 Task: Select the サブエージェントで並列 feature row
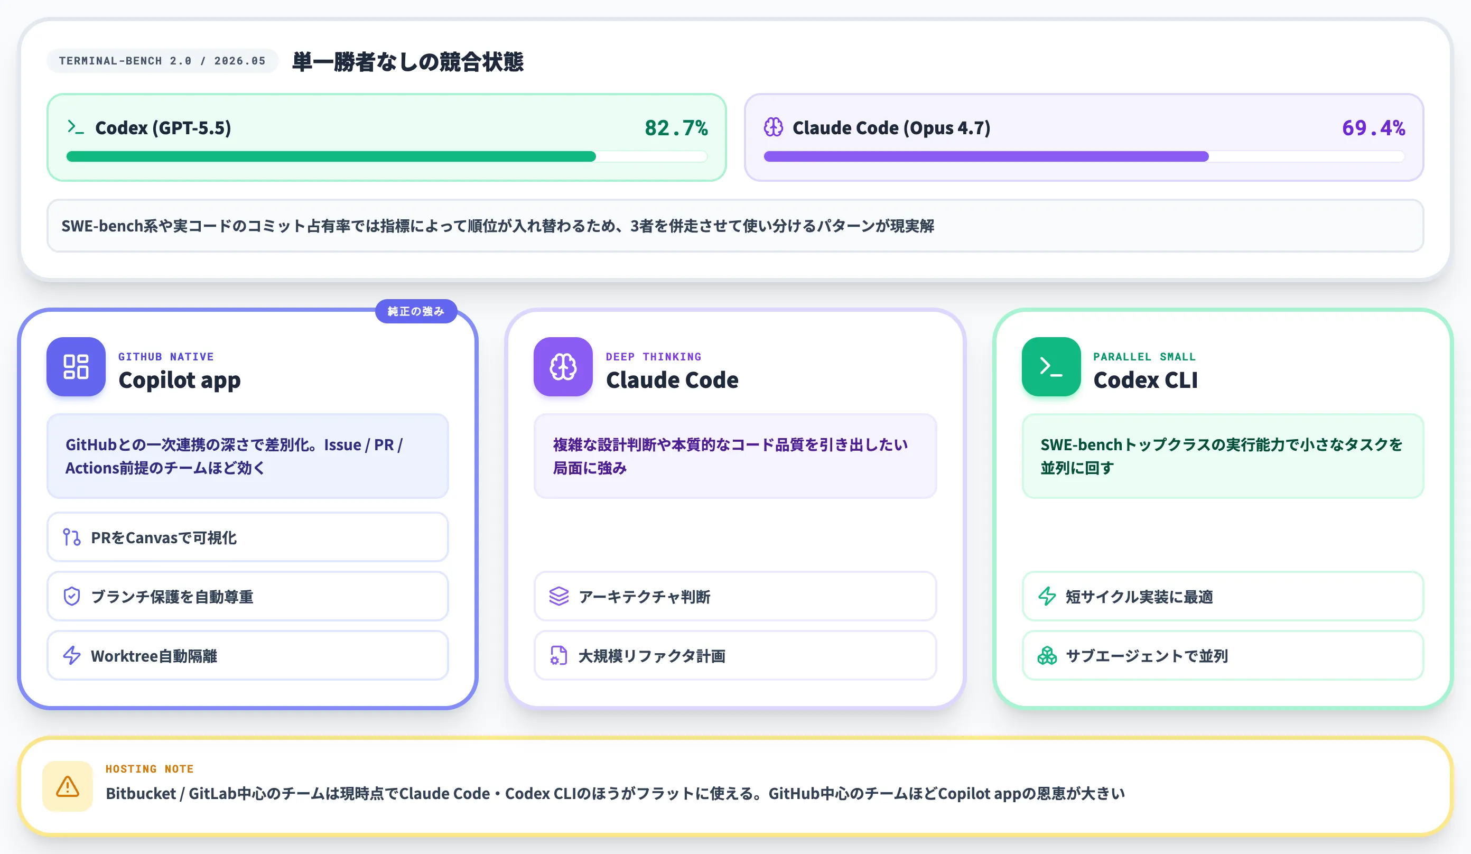(1222, 655)
